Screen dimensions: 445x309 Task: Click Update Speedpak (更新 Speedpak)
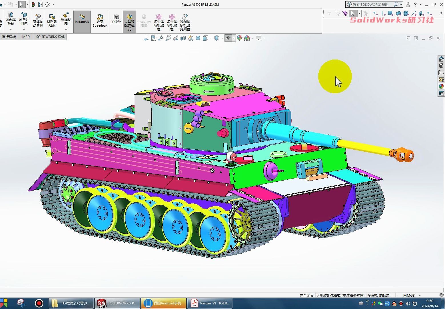(100, 21)
